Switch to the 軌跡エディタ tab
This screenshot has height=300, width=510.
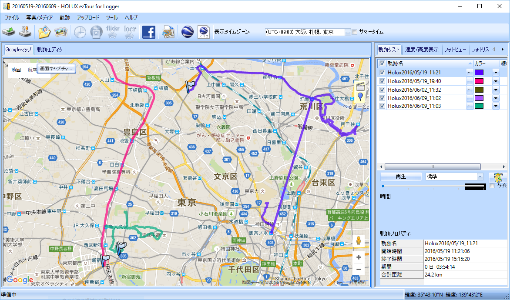[x=50, y=50]
